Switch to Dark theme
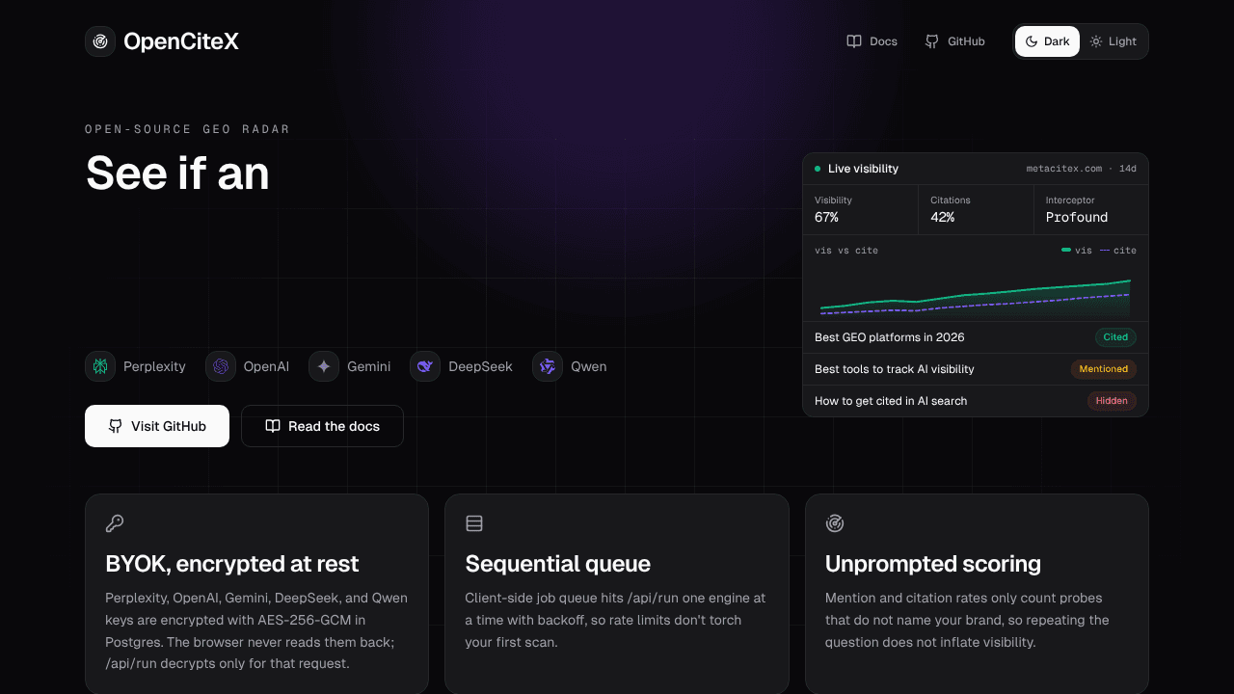The image size is (1234, 694). click(1047, 41)
